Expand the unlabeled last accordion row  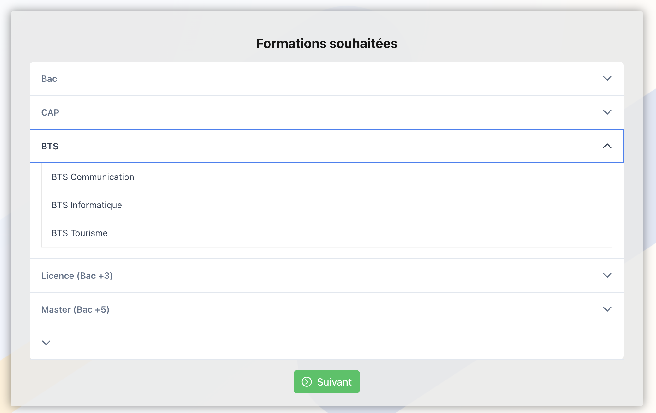[x=327, y=343]
